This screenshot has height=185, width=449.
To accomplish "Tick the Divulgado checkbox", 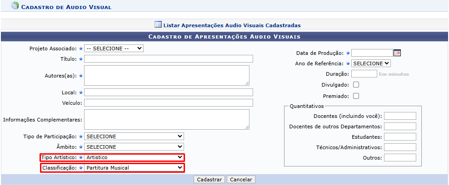I will [x=356, y=85].
